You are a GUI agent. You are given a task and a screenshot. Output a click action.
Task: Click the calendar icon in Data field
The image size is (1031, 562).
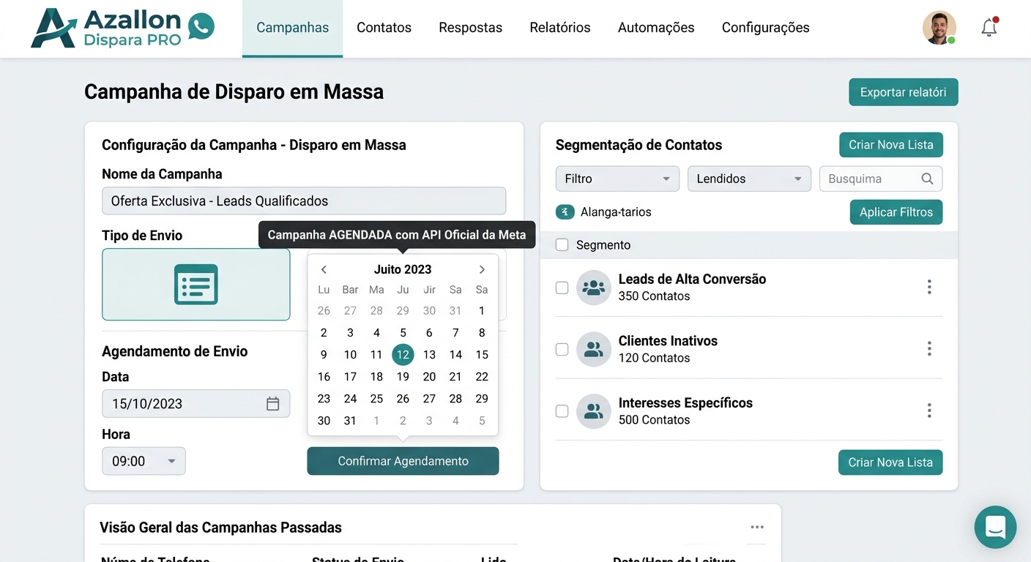tap(272, 403)
